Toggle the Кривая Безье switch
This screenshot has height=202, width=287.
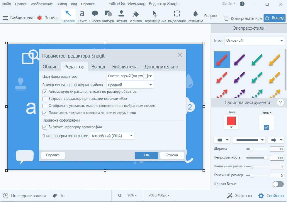(x=278, y=184)
